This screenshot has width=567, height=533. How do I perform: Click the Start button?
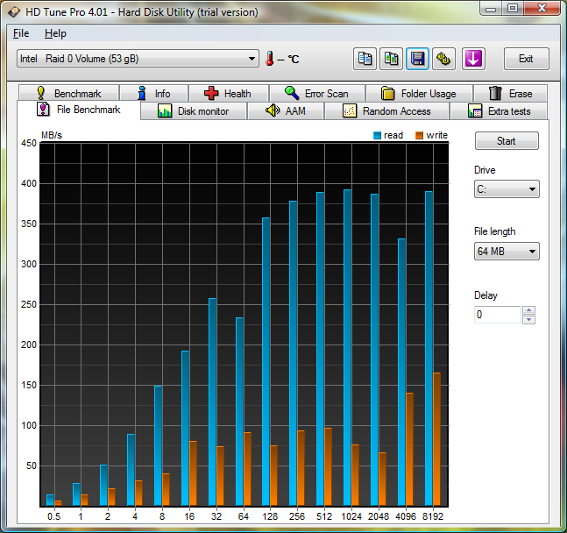[507, 141]
